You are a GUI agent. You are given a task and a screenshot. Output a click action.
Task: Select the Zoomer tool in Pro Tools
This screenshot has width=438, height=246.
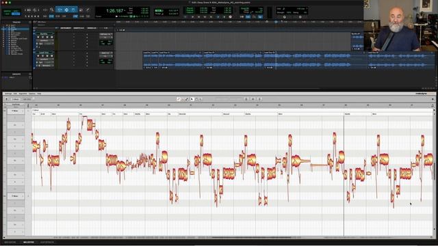(52, 10)
